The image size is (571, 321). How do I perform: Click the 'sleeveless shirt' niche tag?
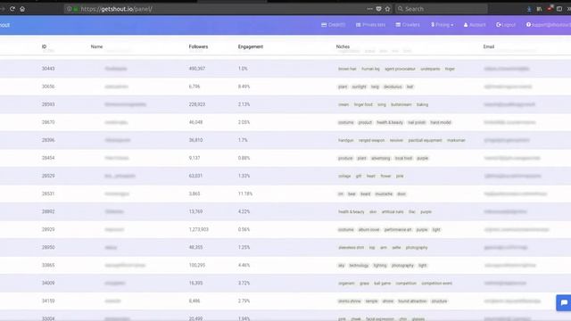352,248
